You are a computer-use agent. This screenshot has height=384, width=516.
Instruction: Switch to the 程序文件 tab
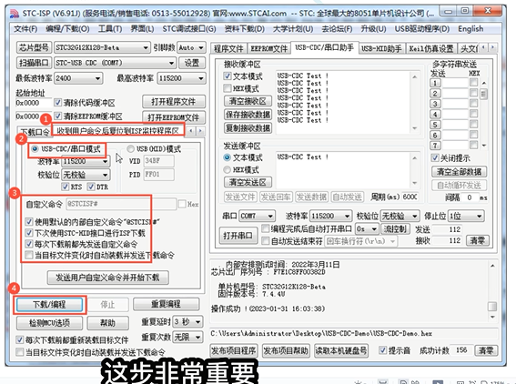[x=228, y=49]
